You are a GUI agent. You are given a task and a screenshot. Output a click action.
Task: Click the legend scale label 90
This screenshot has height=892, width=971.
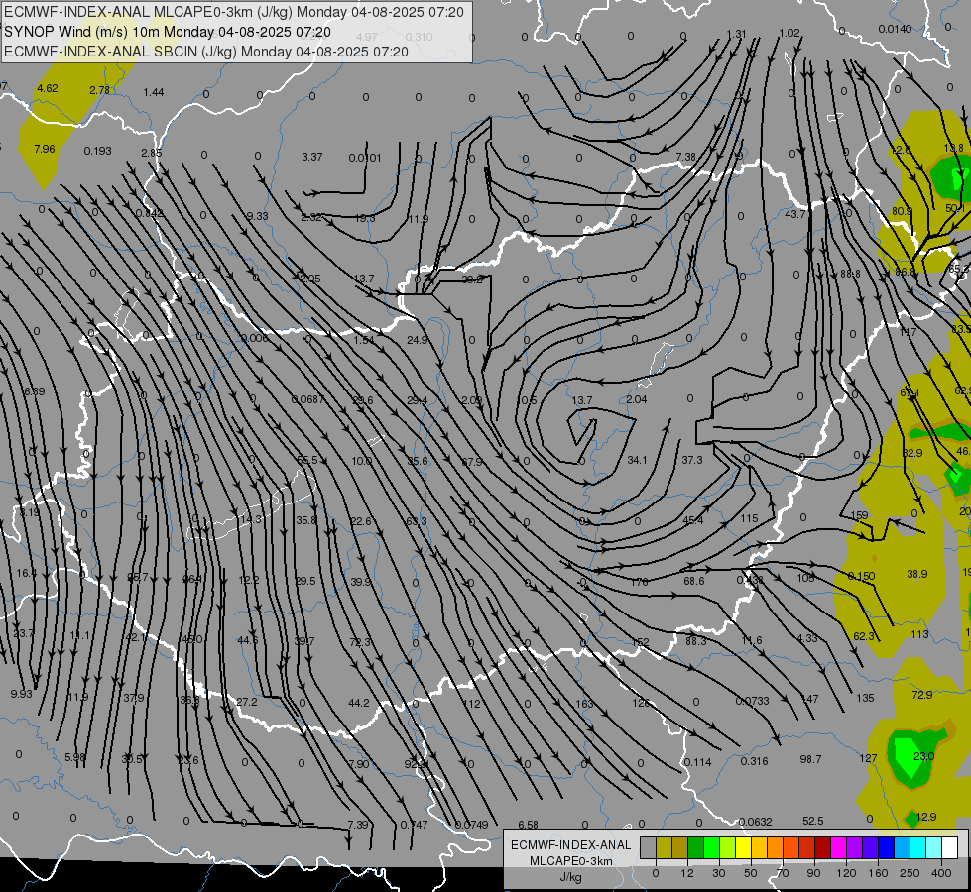[813, 873]
